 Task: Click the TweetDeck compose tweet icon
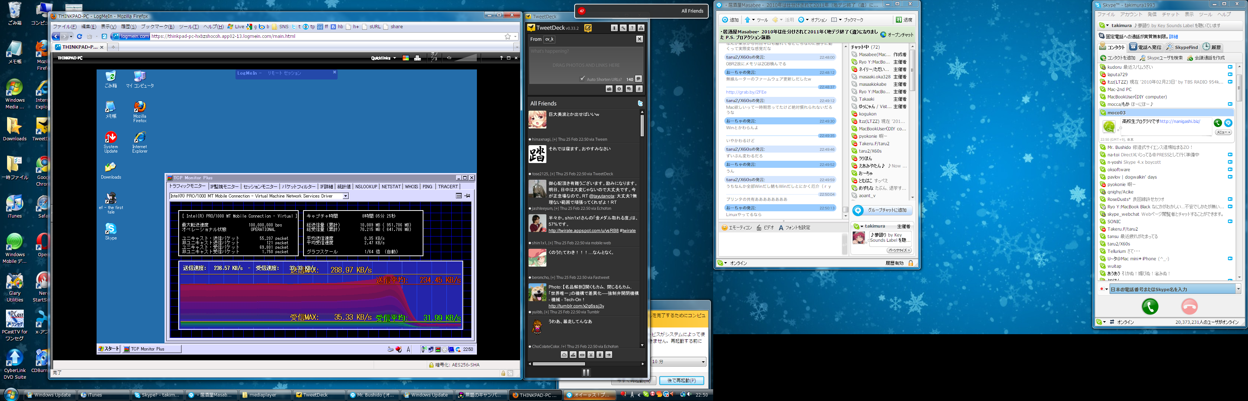point(588,28)
